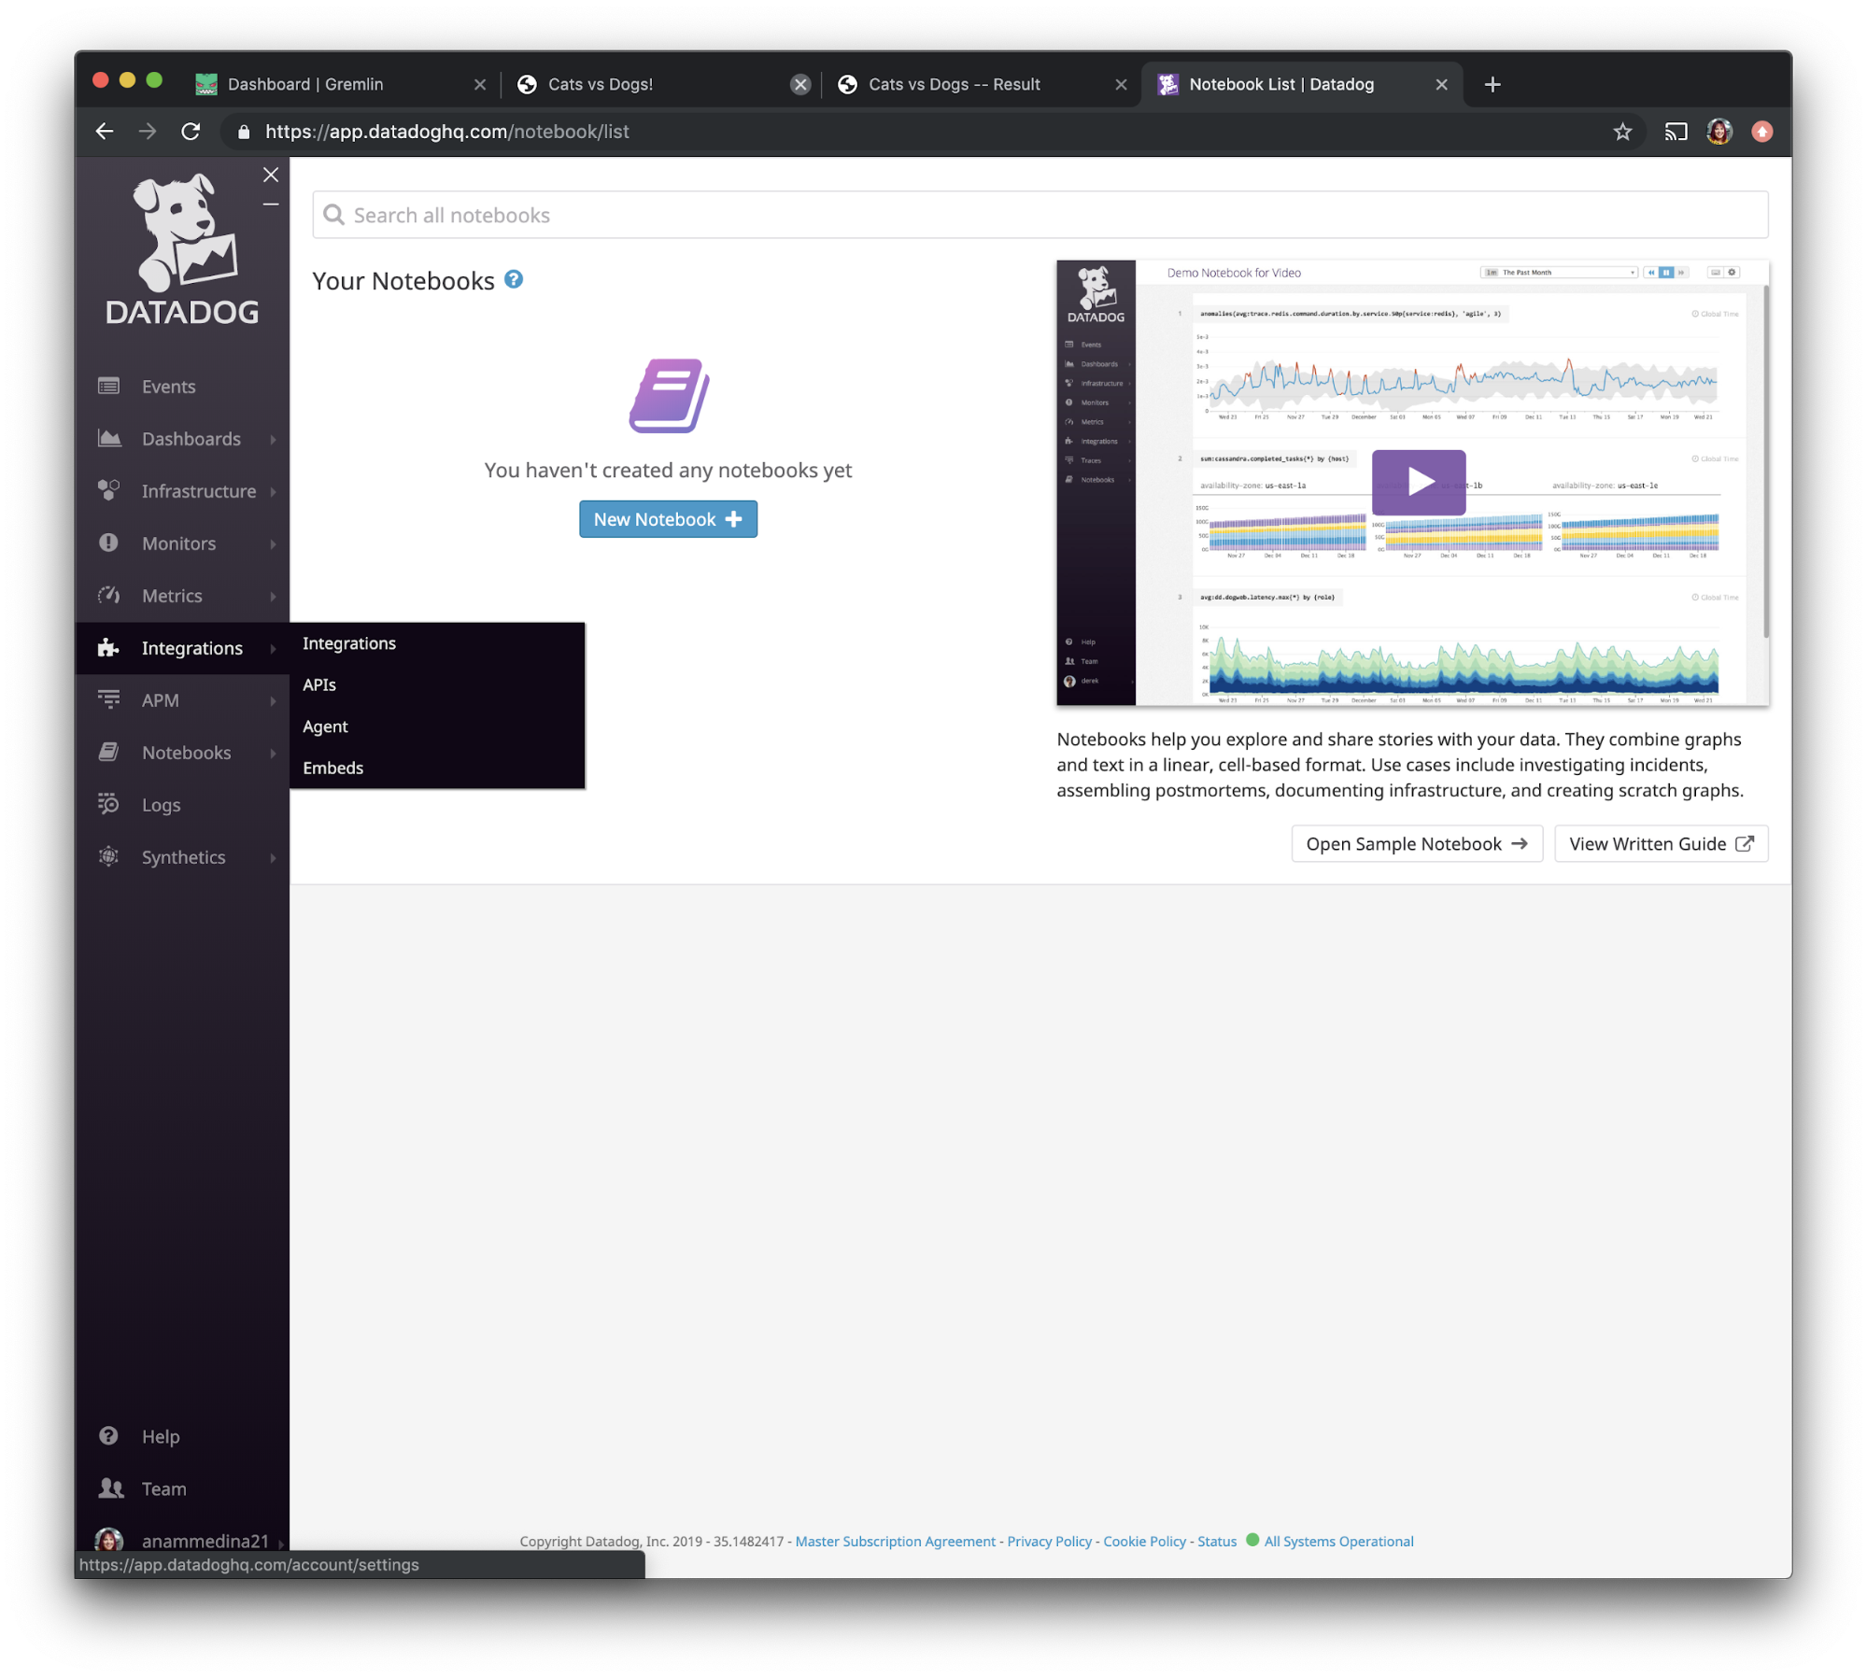Open the APM section

tap(163, 699)
